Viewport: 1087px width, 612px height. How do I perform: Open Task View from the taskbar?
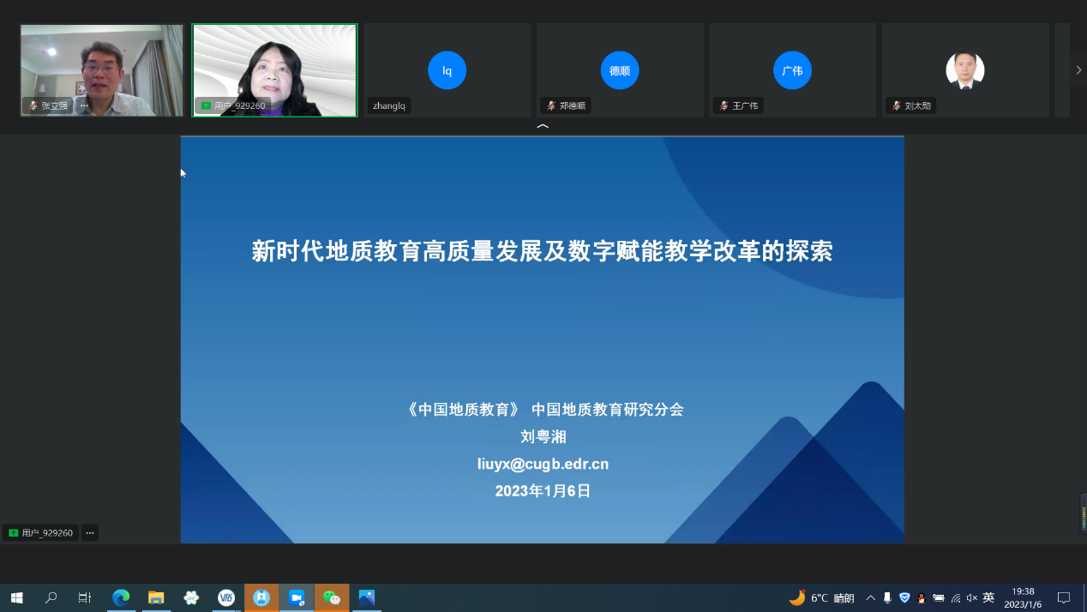coord(84,597)
